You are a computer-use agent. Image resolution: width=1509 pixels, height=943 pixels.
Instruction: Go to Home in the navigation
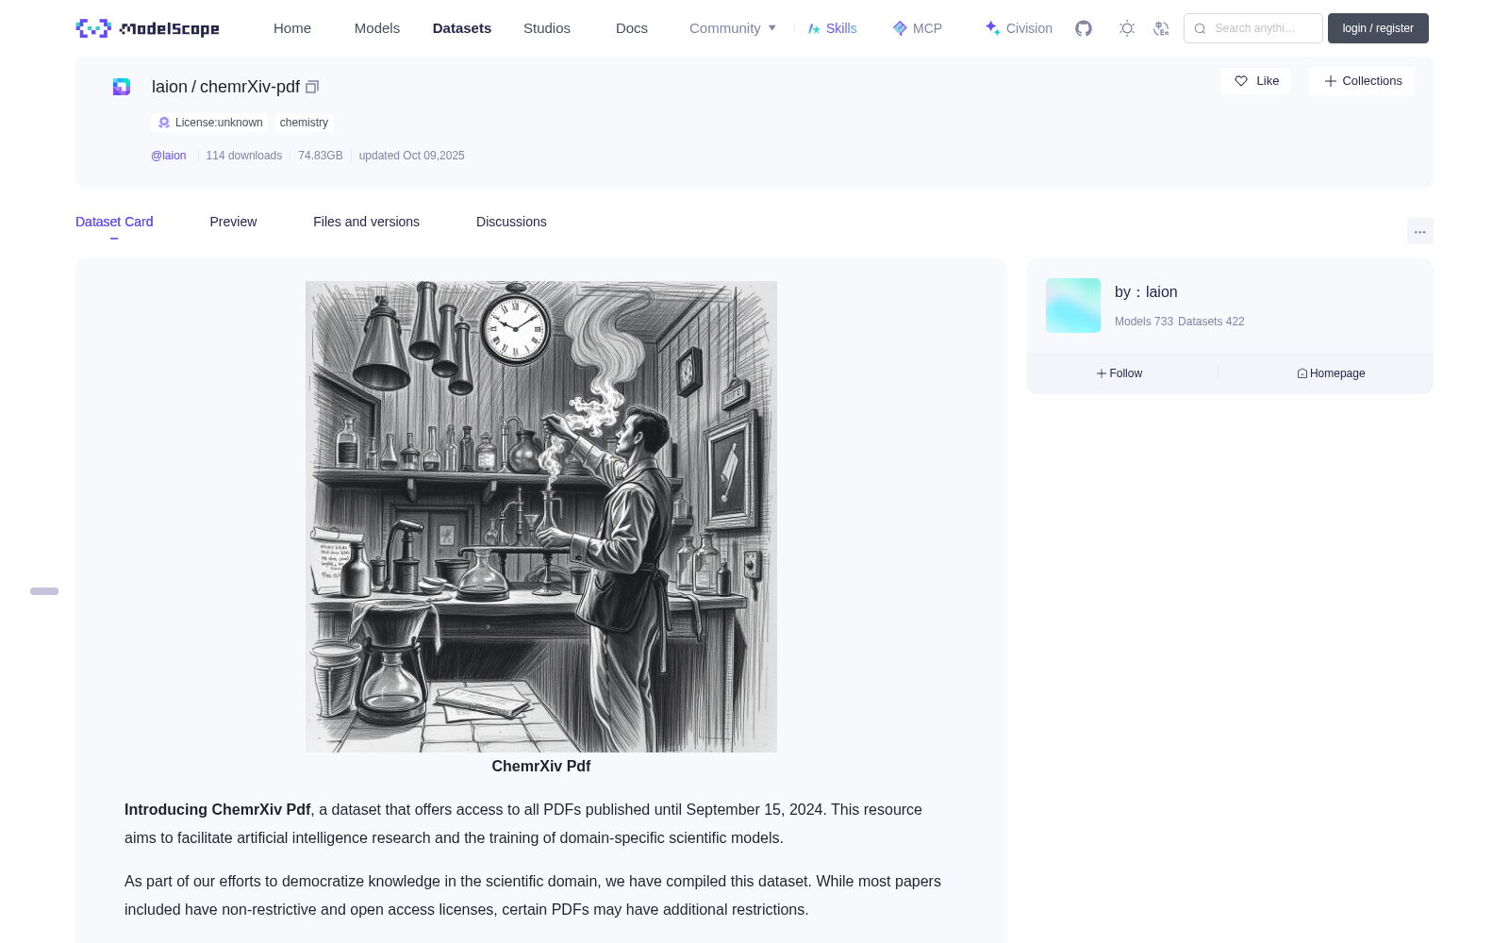tap(292, 28)
